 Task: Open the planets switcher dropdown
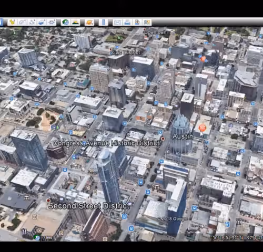click(89, 22)
